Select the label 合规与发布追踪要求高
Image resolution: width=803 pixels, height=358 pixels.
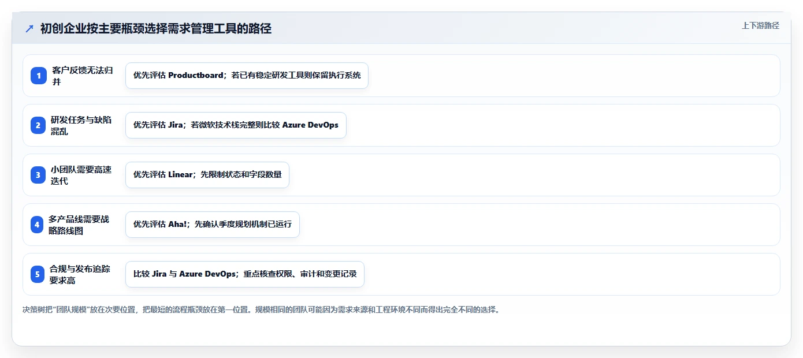coord(80,274)
